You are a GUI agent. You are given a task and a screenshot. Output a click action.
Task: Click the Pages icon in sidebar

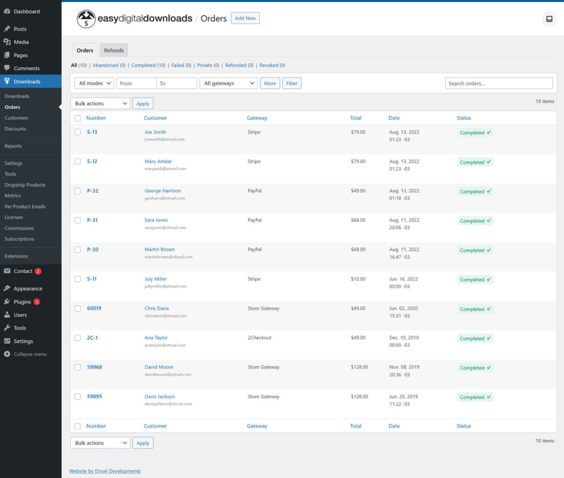click(x=7, y=55)
